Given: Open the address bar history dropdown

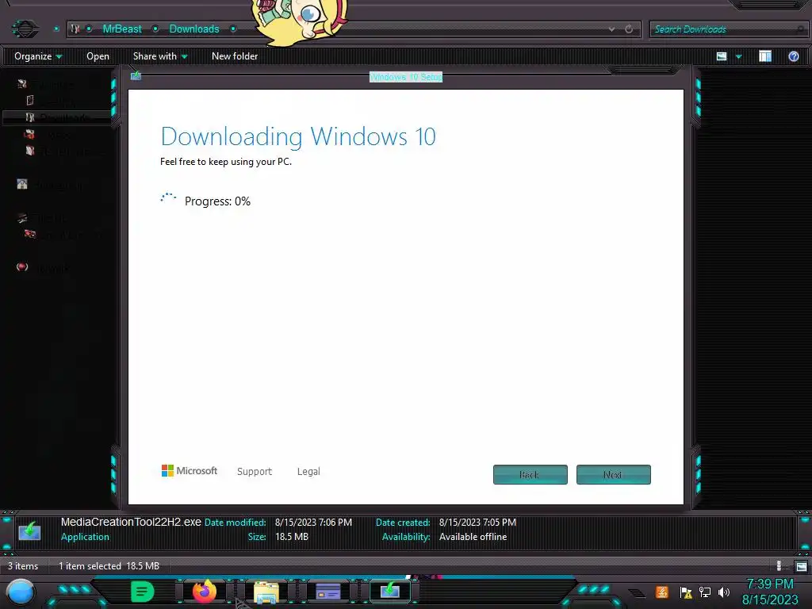Looking at the screenshot, I should [611, 29].
